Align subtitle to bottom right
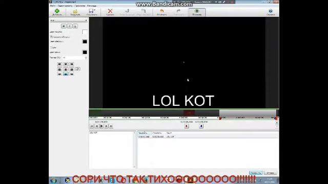Image resolution: width=328 pixels, height=184 pixels. click(72, 74)
